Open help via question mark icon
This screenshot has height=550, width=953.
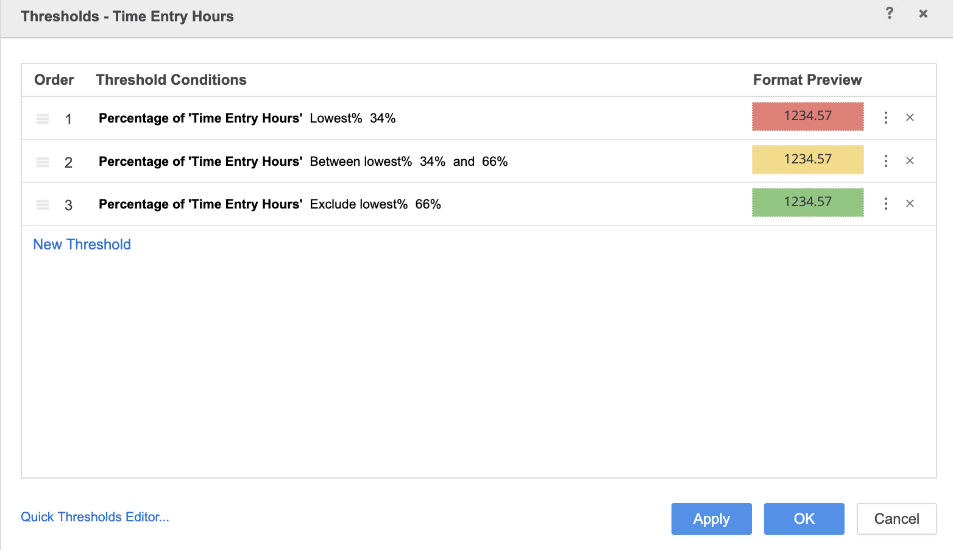(x=890, y=13)
